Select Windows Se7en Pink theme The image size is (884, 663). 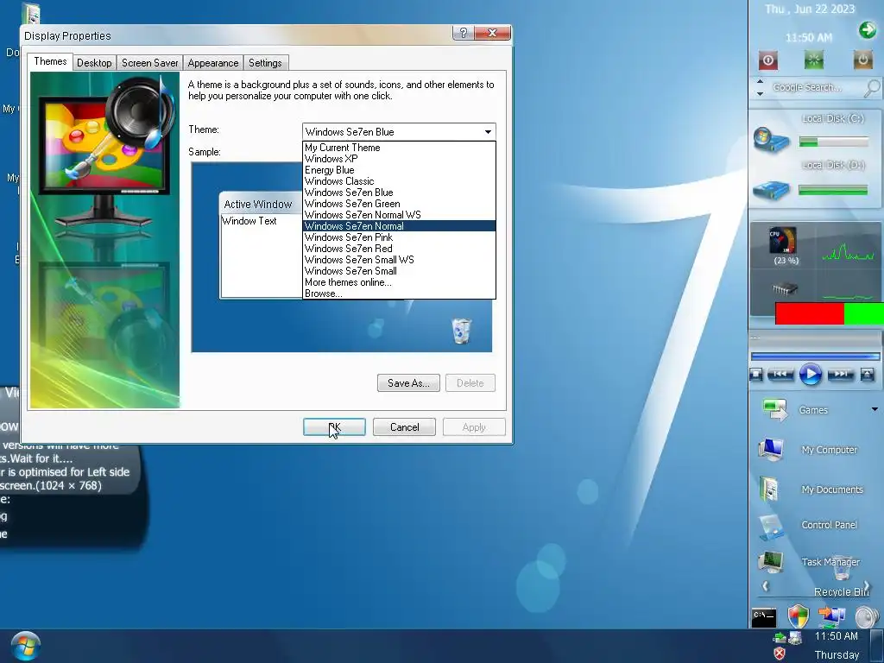(399, 237)
